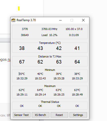Run the Sensor Test
107x121 pixels.
click(x=22, y=115)
